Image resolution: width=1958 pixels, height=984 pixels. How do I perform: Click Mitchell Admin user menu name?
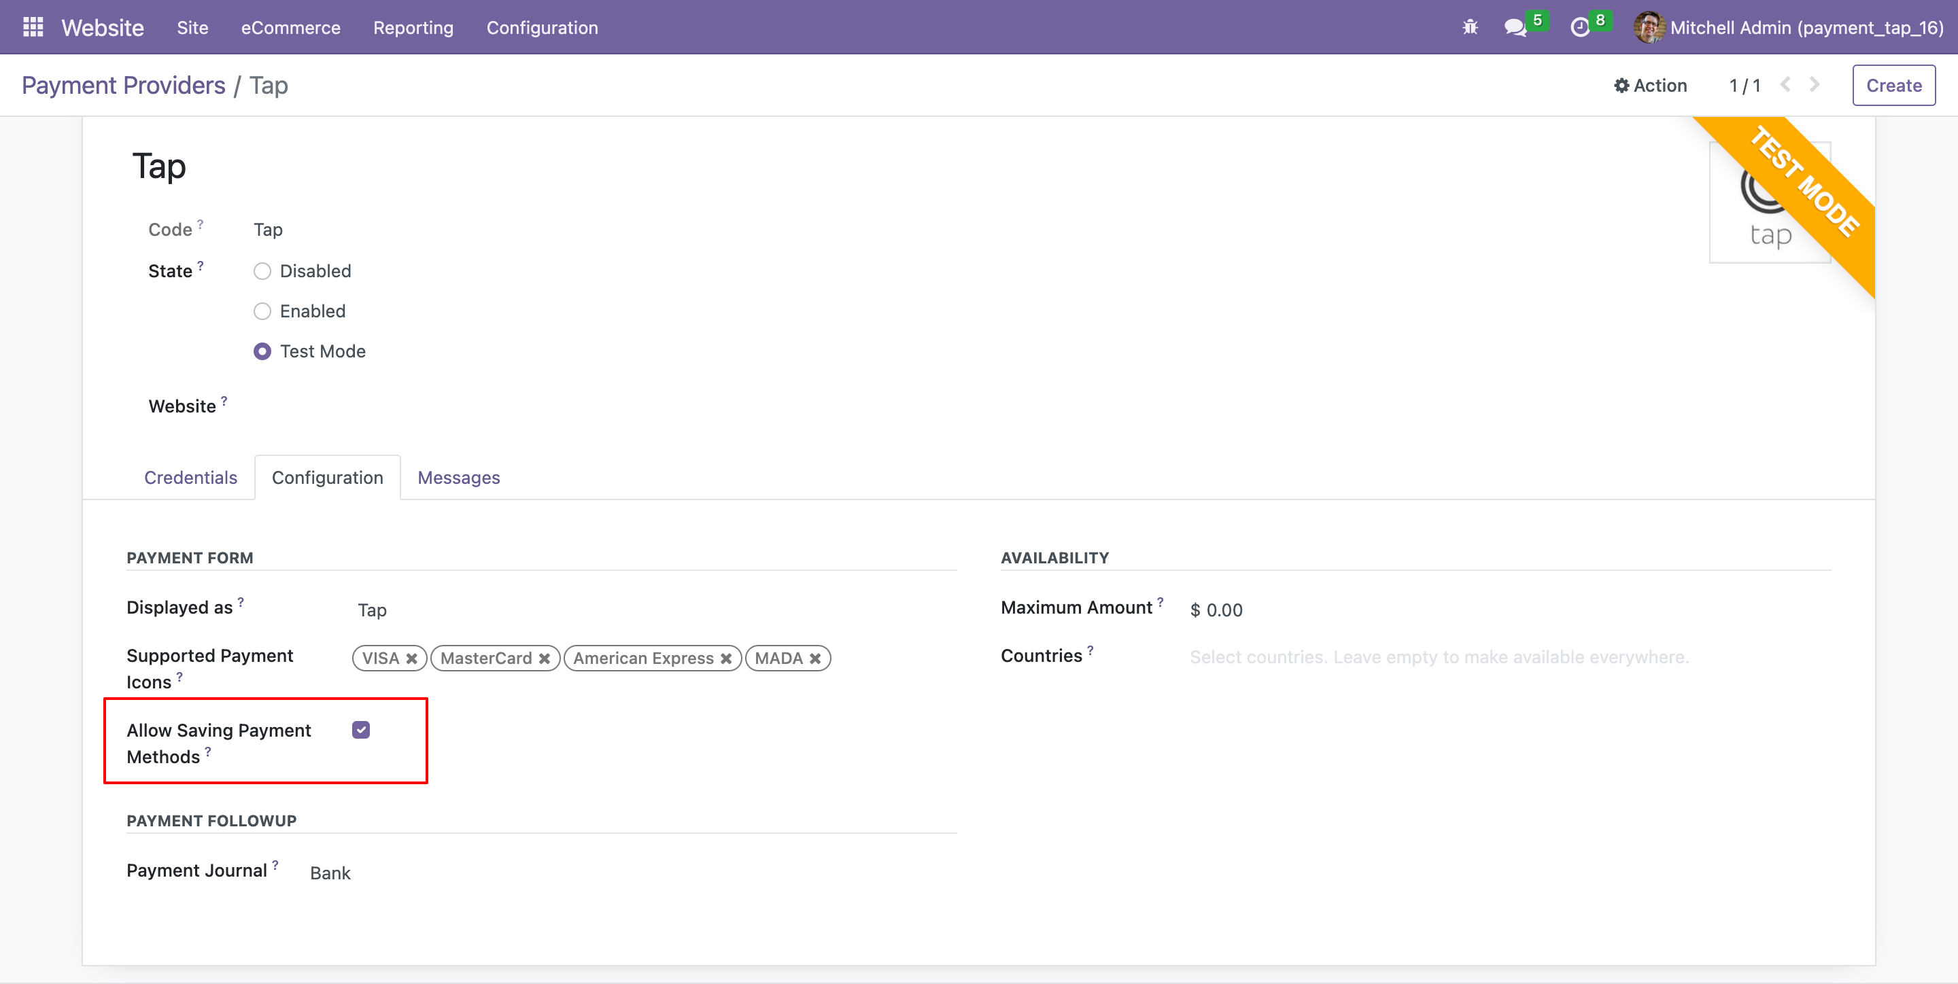[1806, 27]
